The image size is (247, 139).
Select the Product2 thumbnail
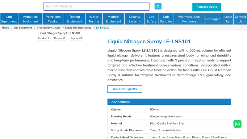tap(60, 38)
